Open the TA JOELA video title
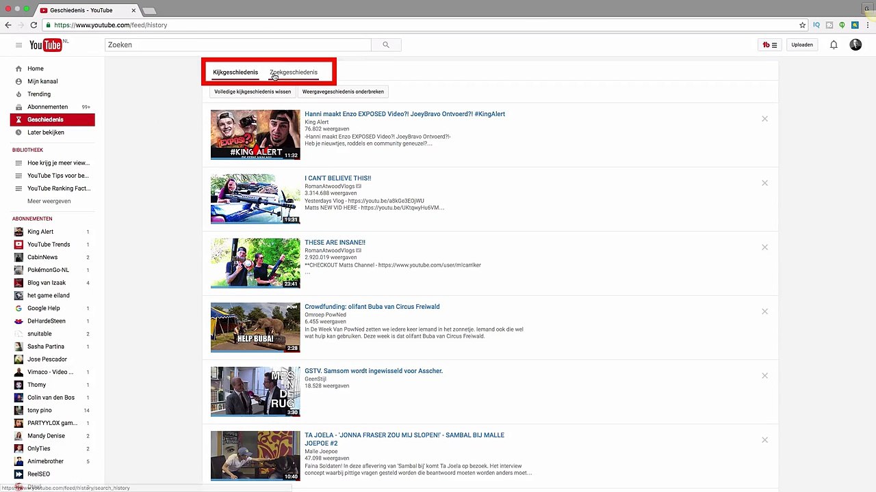Image resolution: width=876 pixels, height=492 pixels. coord(404,439)
